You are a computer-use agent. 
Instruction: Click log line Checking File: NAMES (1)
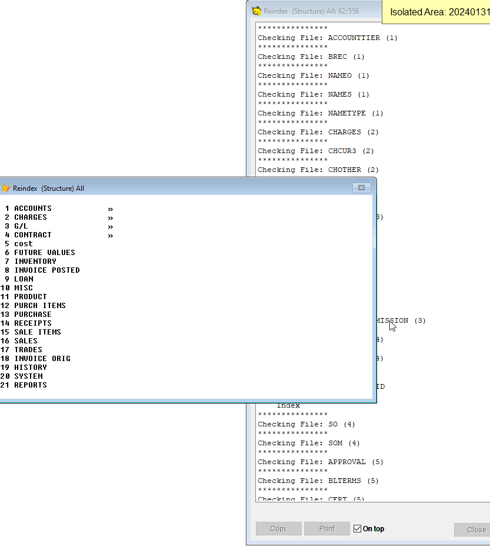314,94
